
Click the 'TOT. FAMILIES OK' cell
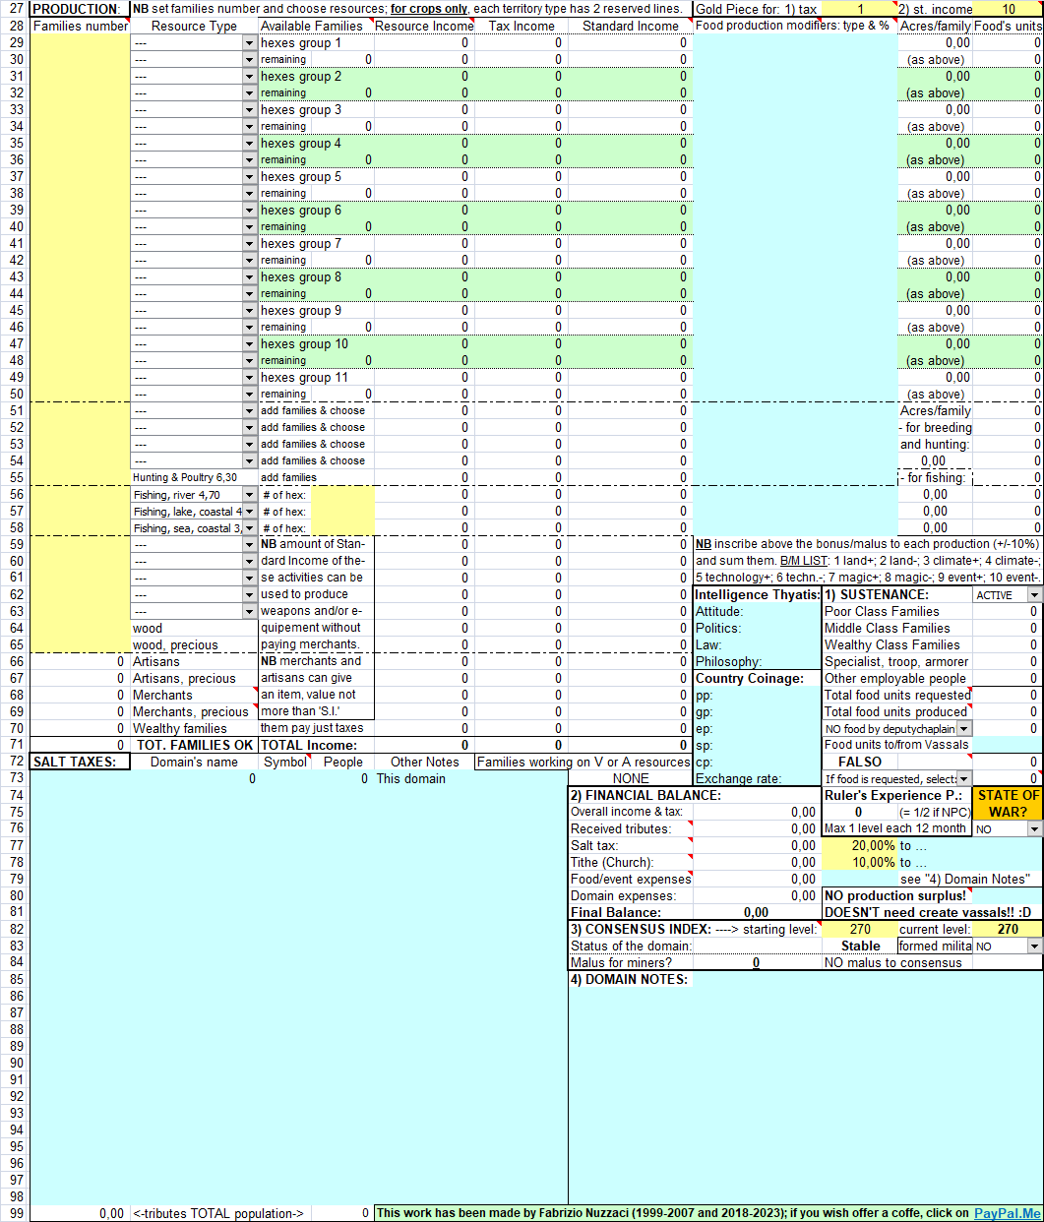[195, 746]
